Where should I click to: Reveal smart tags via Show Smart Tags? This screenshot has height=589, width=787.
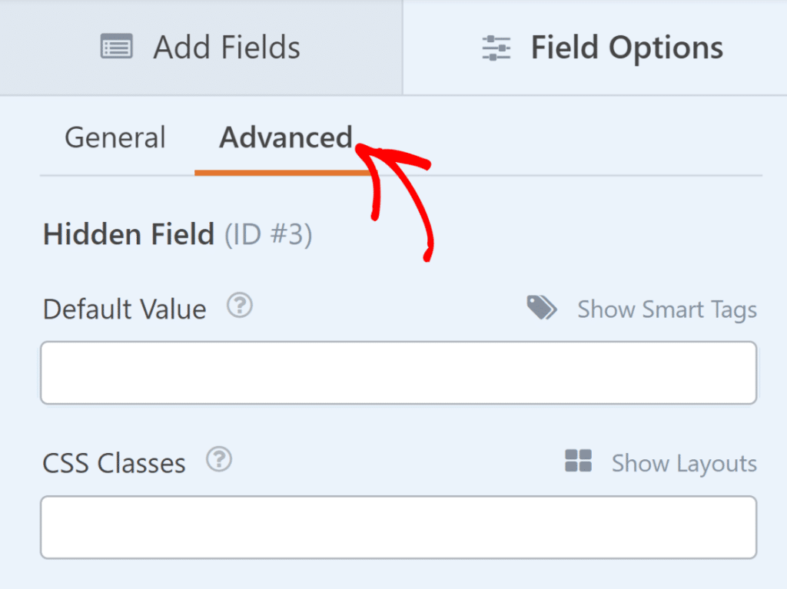click(x=667, y=309)
